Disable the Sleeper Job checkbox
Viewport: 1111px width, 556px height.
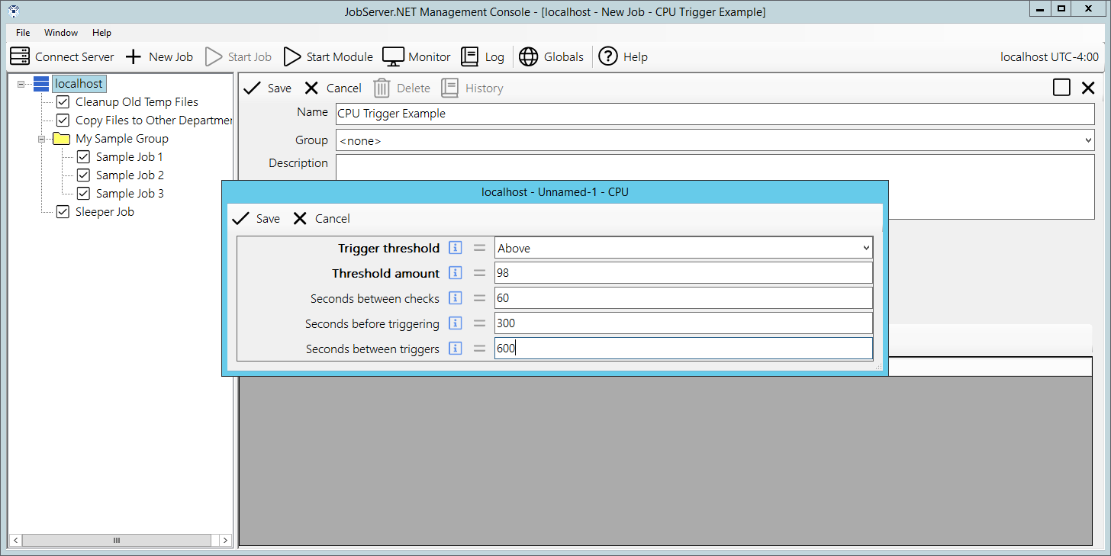(63, 212)
